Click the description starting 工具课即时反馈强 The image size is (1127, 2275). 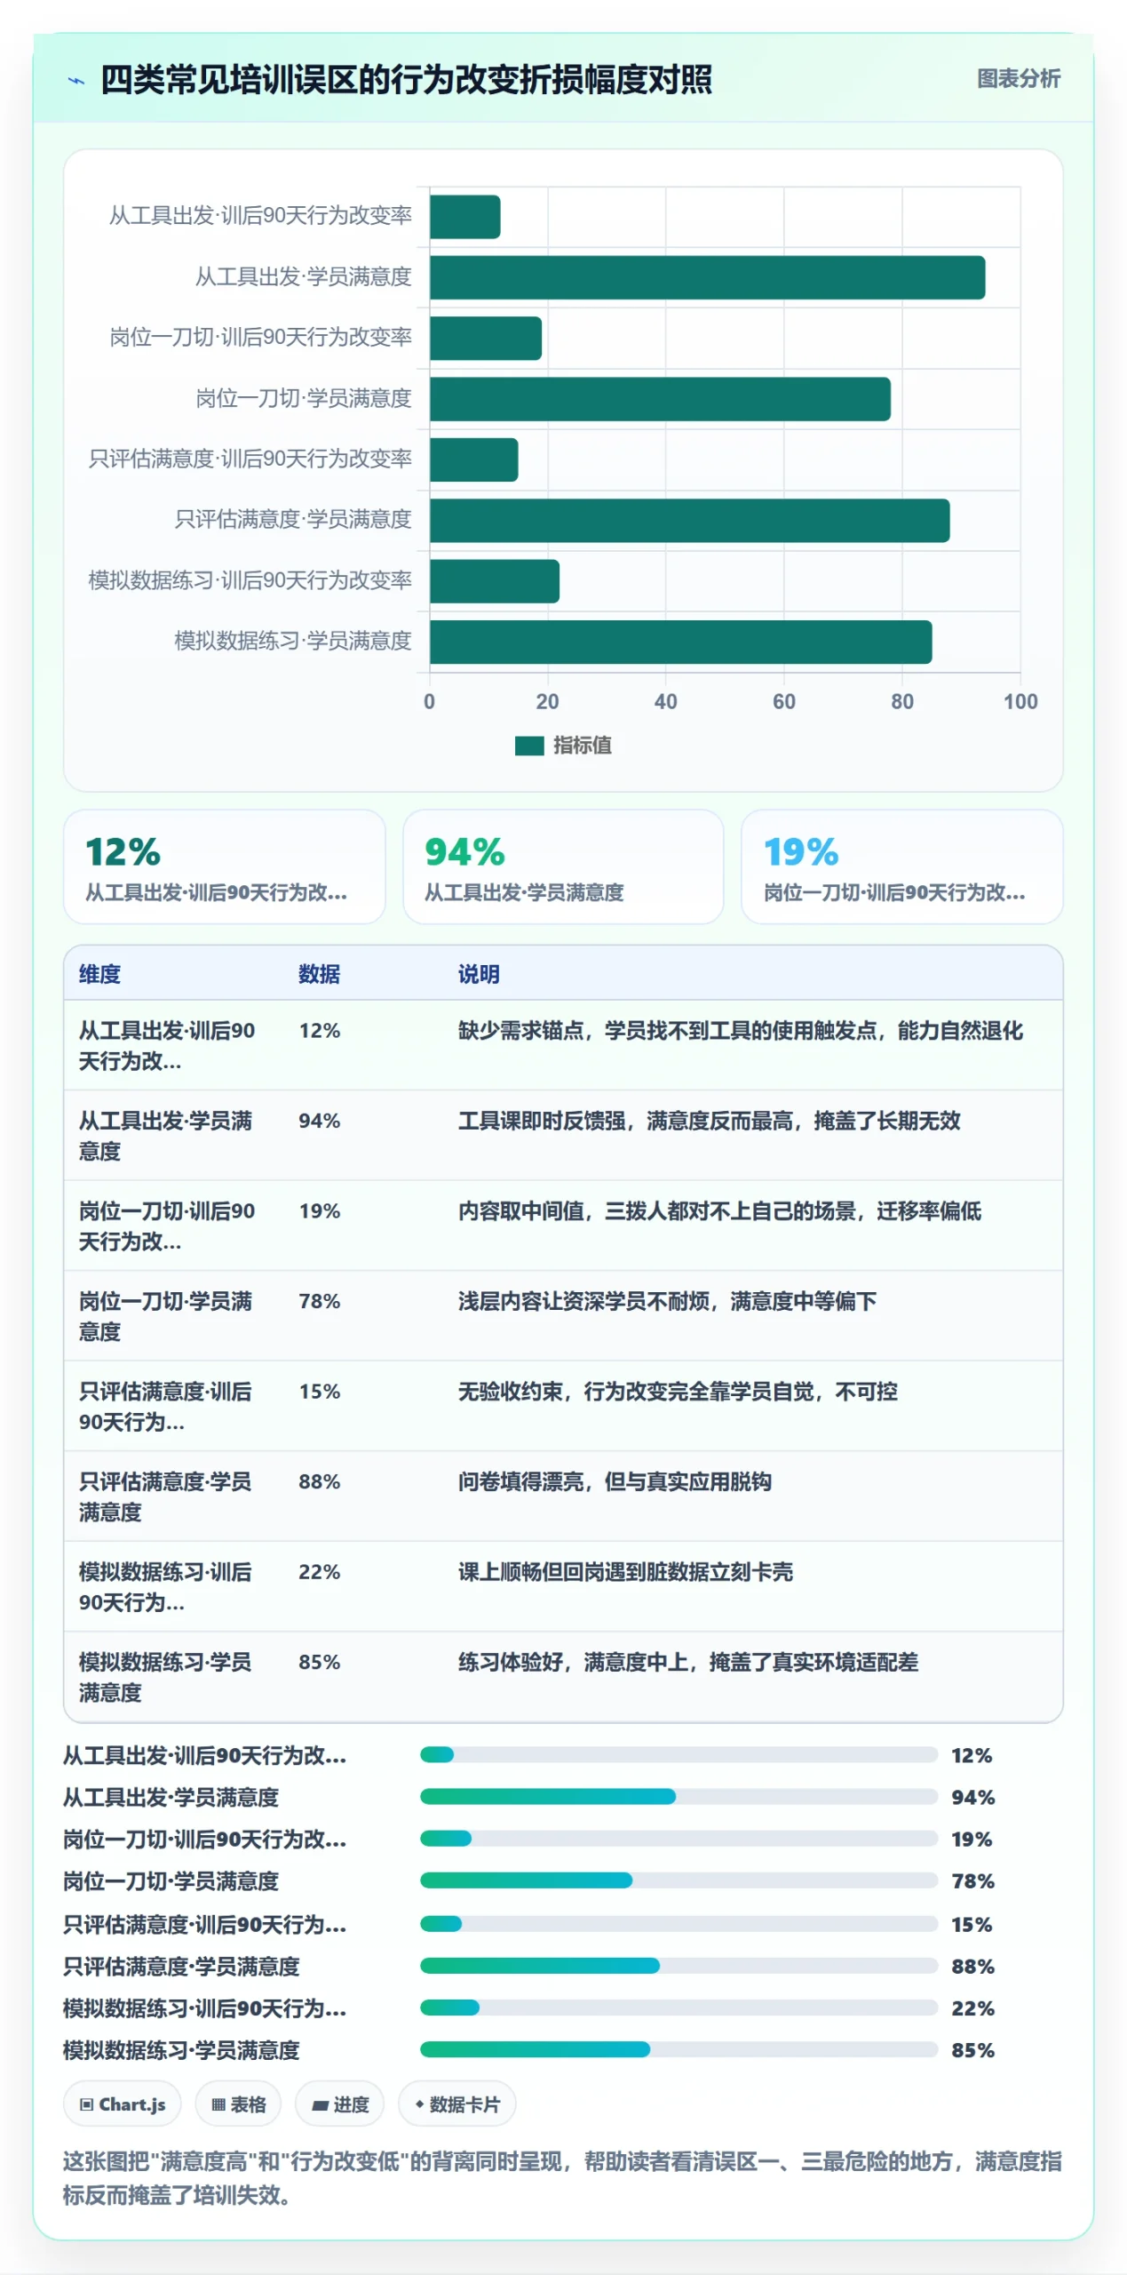click(709, 1121)
